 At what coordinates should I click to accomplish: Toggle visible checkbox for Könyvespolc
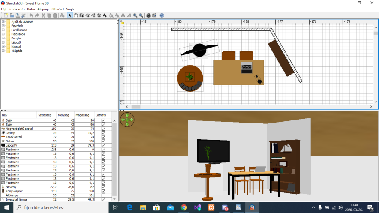(x=103, y=191)
